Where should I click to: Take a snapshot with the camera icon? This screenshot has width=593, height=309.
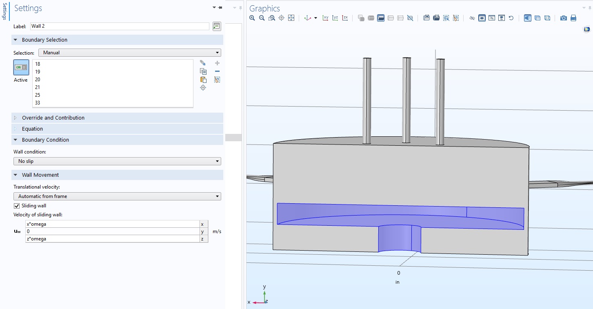coord(563,18)
